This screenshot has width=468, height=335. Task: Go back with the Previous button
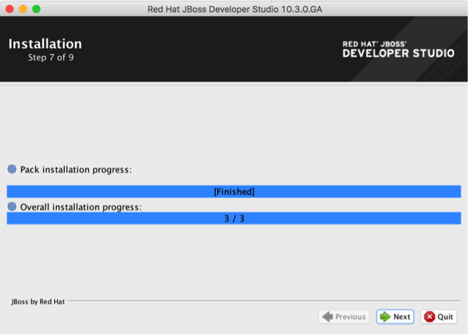click(x=344, y=317)
